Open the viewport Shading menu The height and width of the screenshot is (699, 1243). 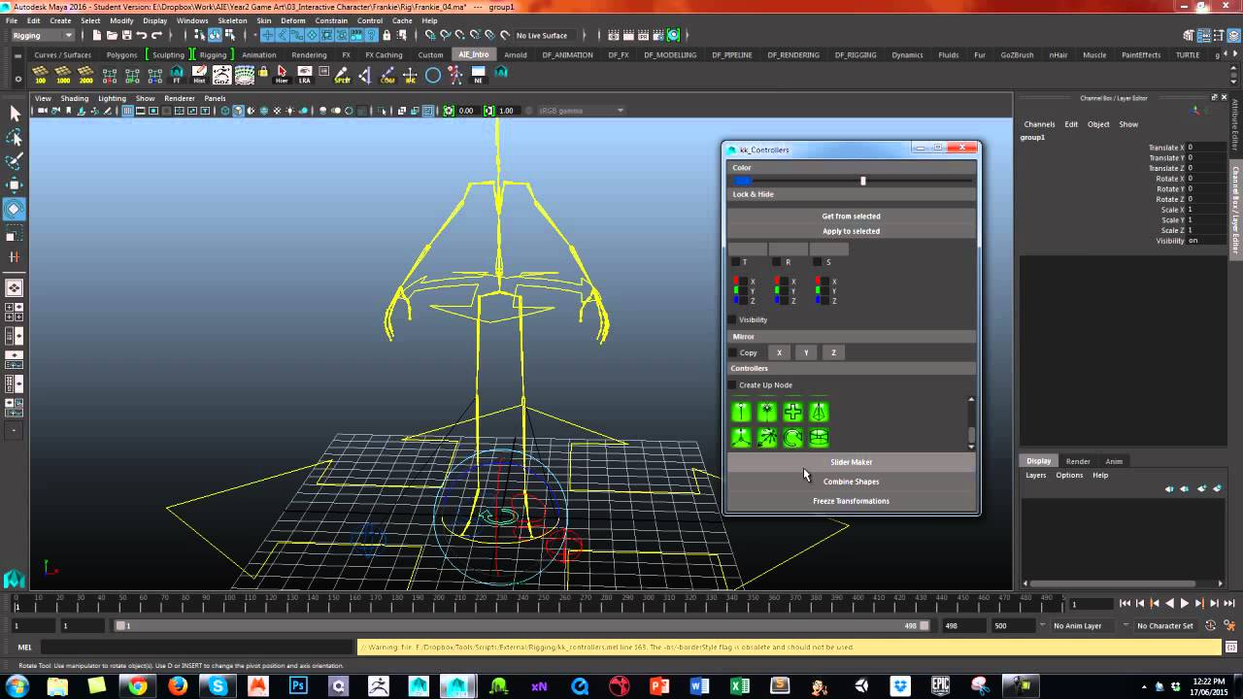[x=75, y=98]
